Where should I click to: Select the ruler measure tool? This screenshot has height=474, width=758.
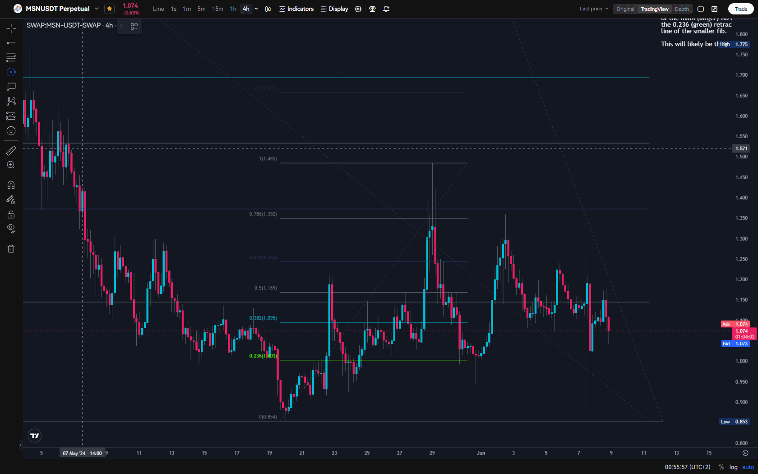11,150
